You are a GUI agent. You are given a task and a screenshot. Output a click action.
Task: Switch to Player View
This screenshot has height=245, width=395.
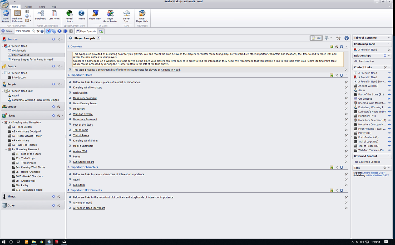(95, 15)
